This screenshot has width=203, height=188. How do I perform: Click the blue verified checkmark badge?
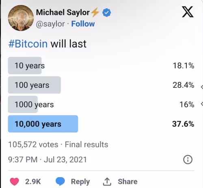[x=107, y=13]
